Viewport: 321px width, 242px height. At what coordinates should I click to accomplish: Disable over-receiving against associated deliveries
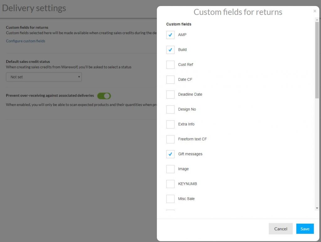pyautogui.click(x=104, y=96)
